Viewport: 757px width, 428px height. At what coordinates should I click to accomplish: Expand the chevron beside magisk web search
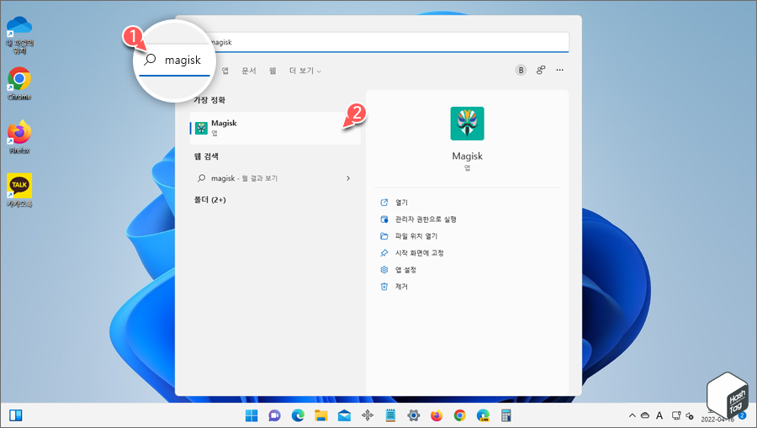(348, 178)
